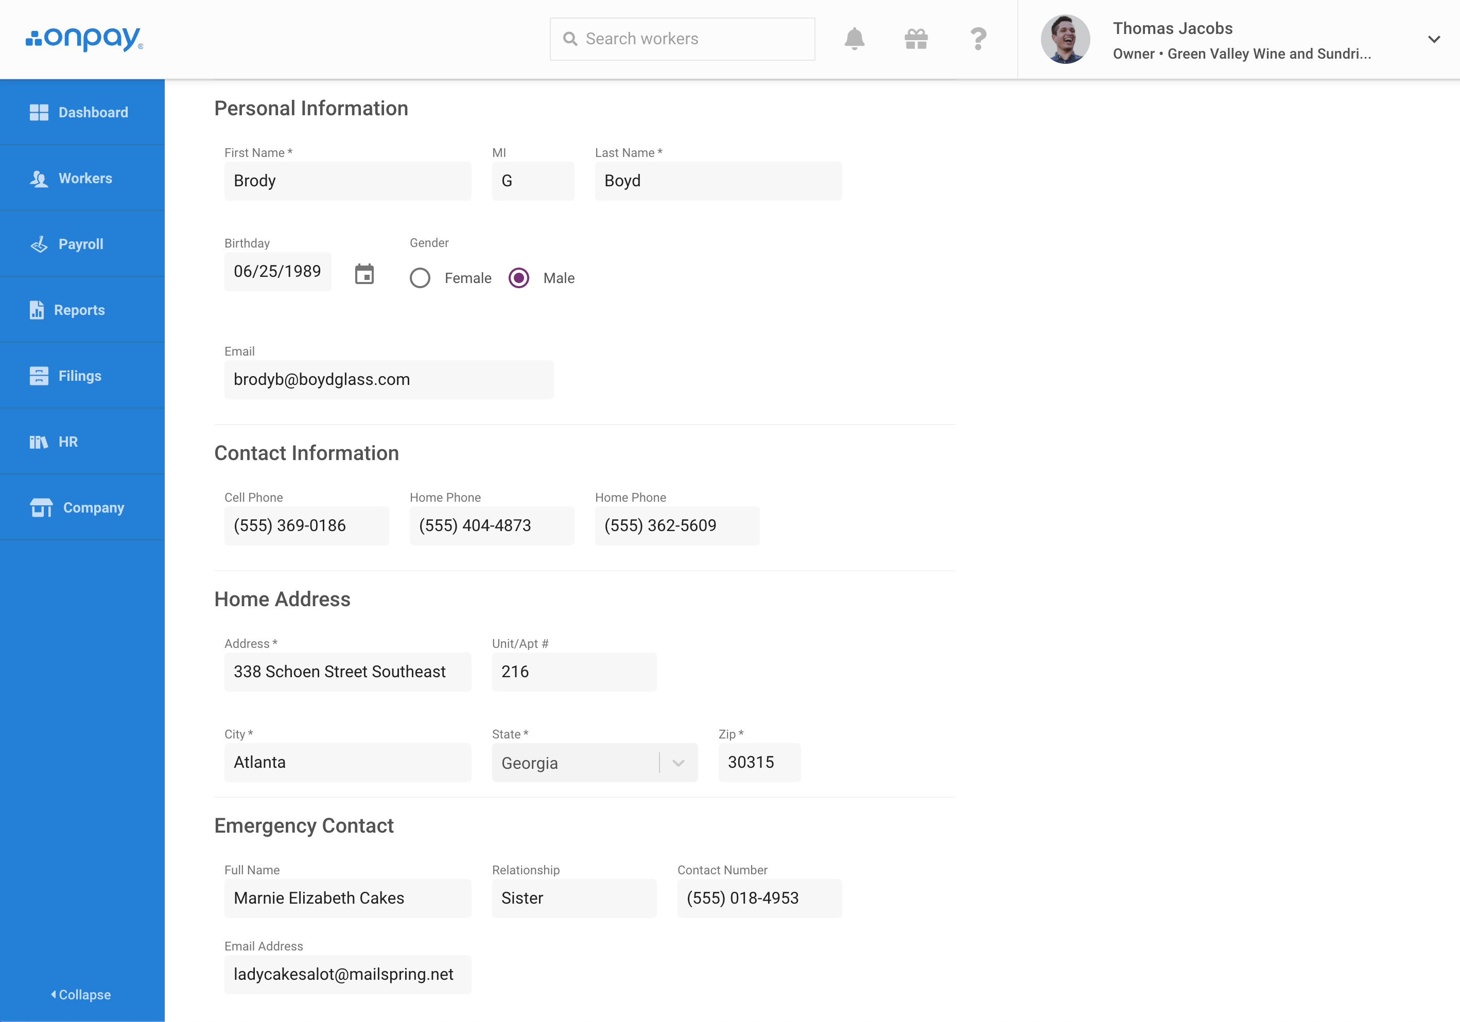Edit the Zip field 30315
This screenshot has height=1022, width=1460.
[x=759, y=763]
